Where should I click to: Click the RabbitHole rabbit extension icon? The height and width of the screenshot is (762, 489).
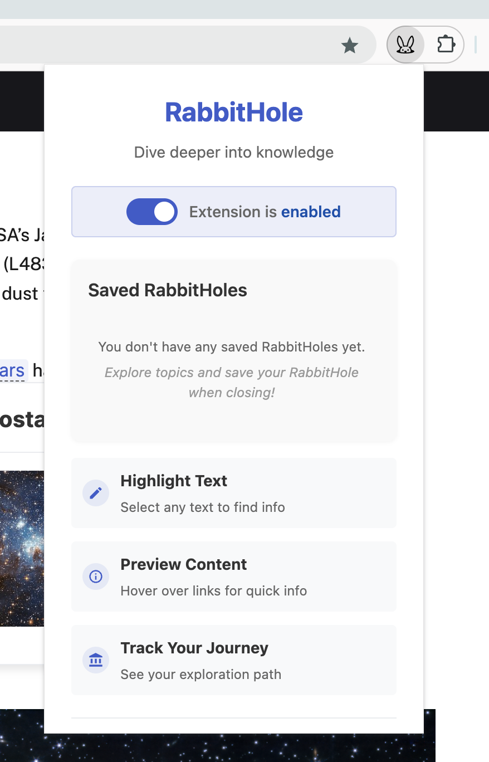click(x=405, y=45)
